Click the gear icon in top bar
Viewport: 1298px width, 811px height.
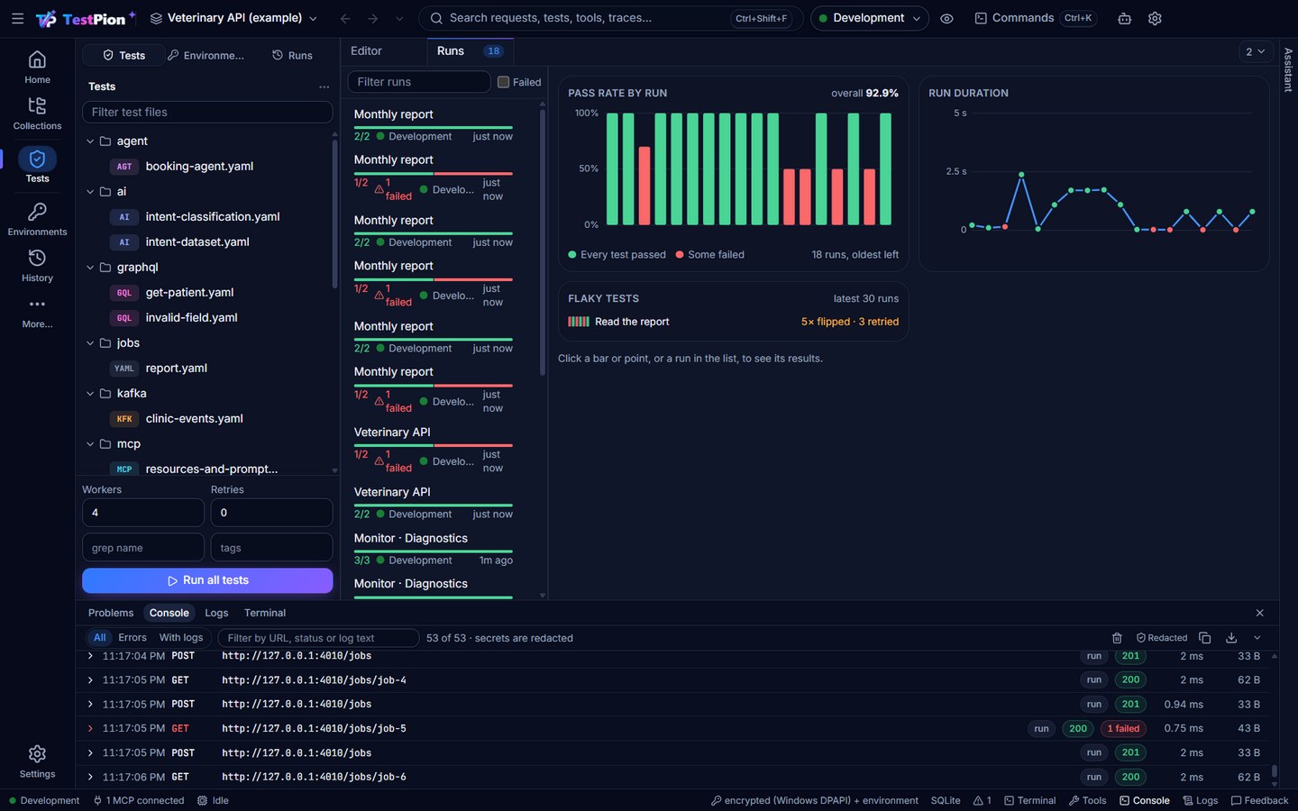pyautogui.click(x=1155, y=18)
